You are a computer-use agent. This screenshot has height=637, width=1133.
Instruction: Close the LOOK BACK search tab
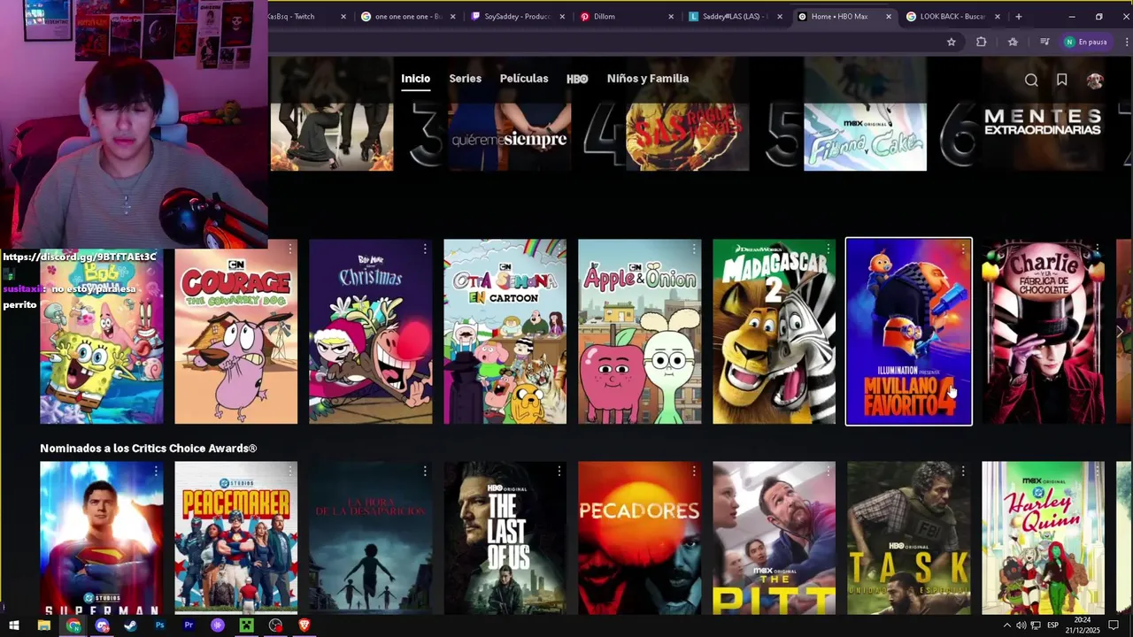click(997, 16)
